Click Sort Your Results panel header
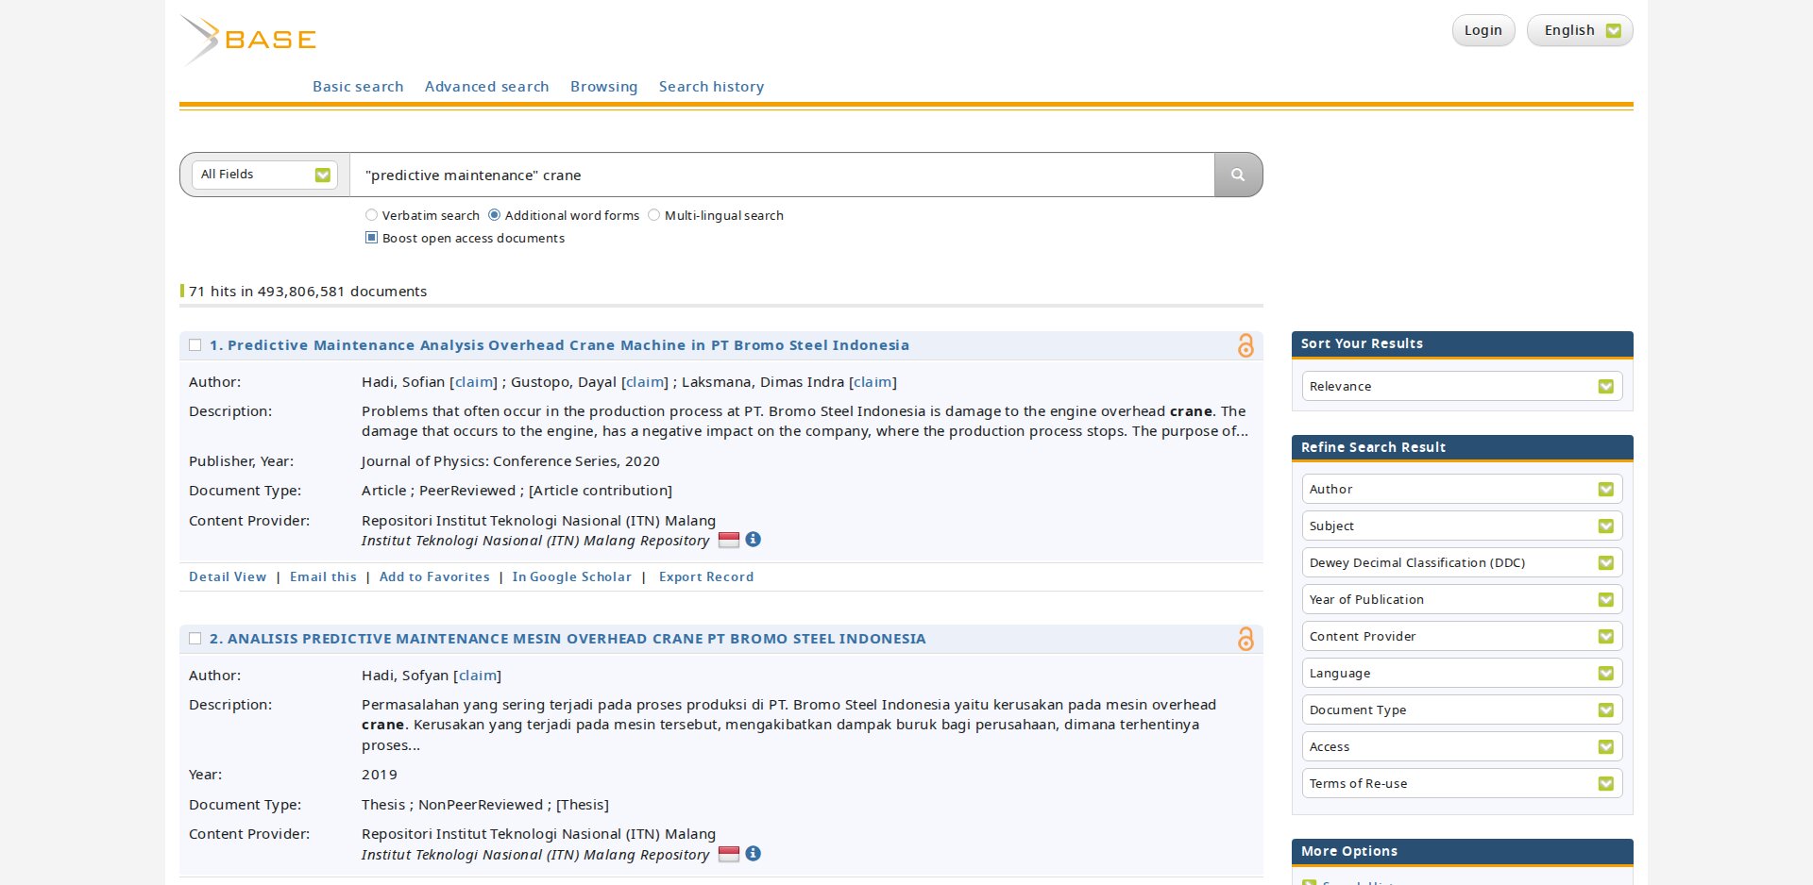1813x885 pixels. click(x=1462, y=343)
